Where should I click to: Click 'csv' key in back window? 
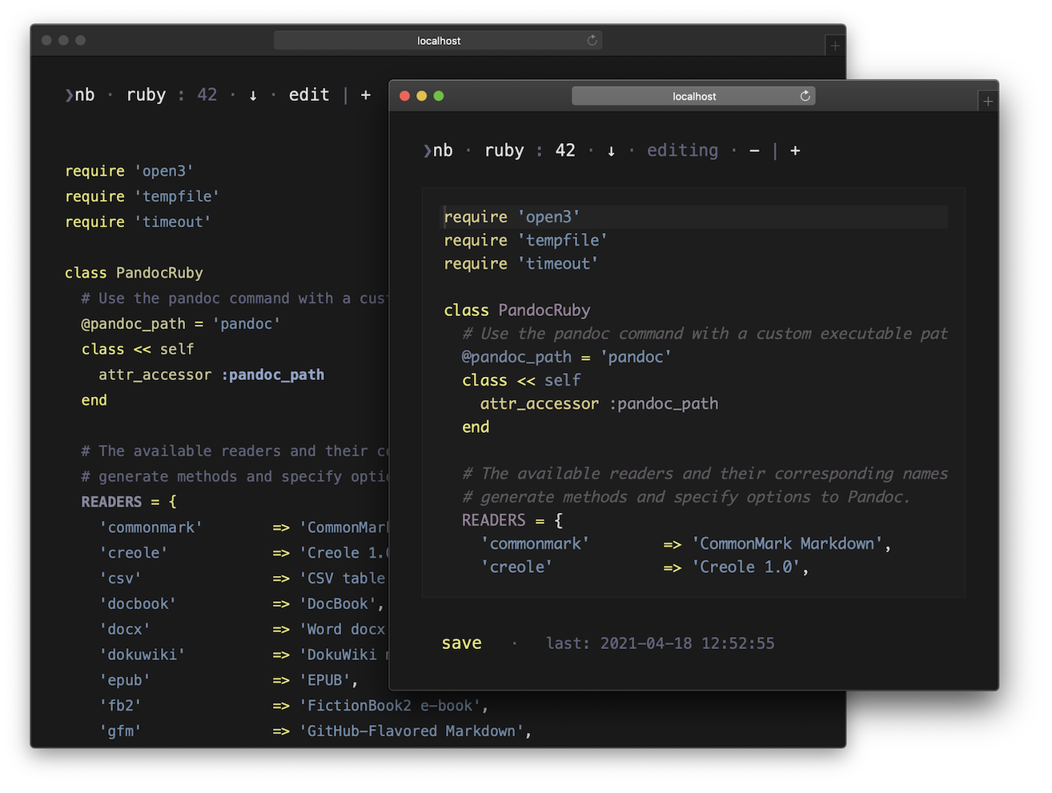(x=121, y=579)
